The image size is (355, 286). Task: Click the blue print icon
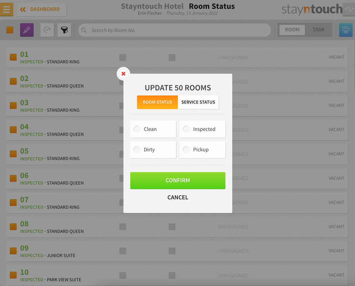(346, 30)
